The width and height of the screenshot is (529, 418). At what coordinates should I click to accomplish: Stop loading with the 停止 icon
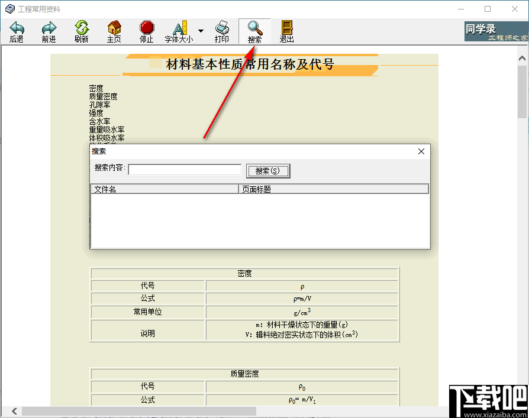coord(146,32)
